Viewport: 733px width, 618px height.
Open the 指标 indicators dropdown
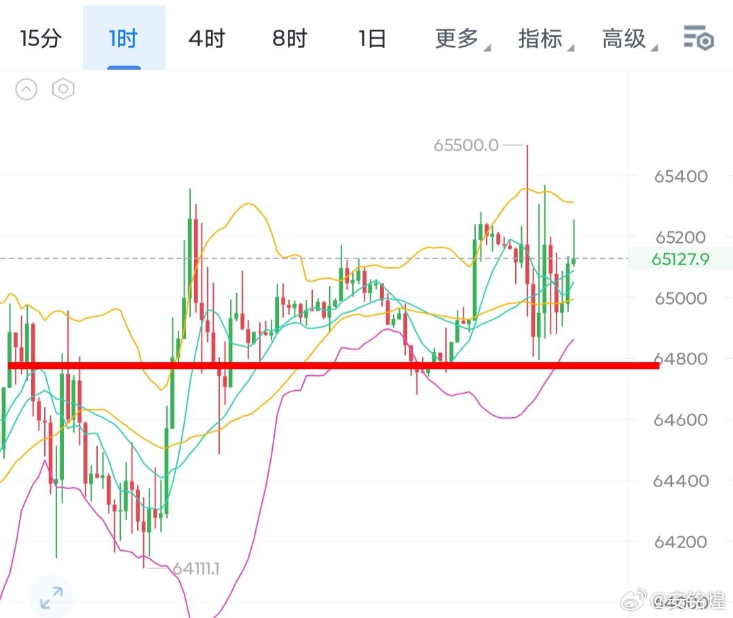546,38
